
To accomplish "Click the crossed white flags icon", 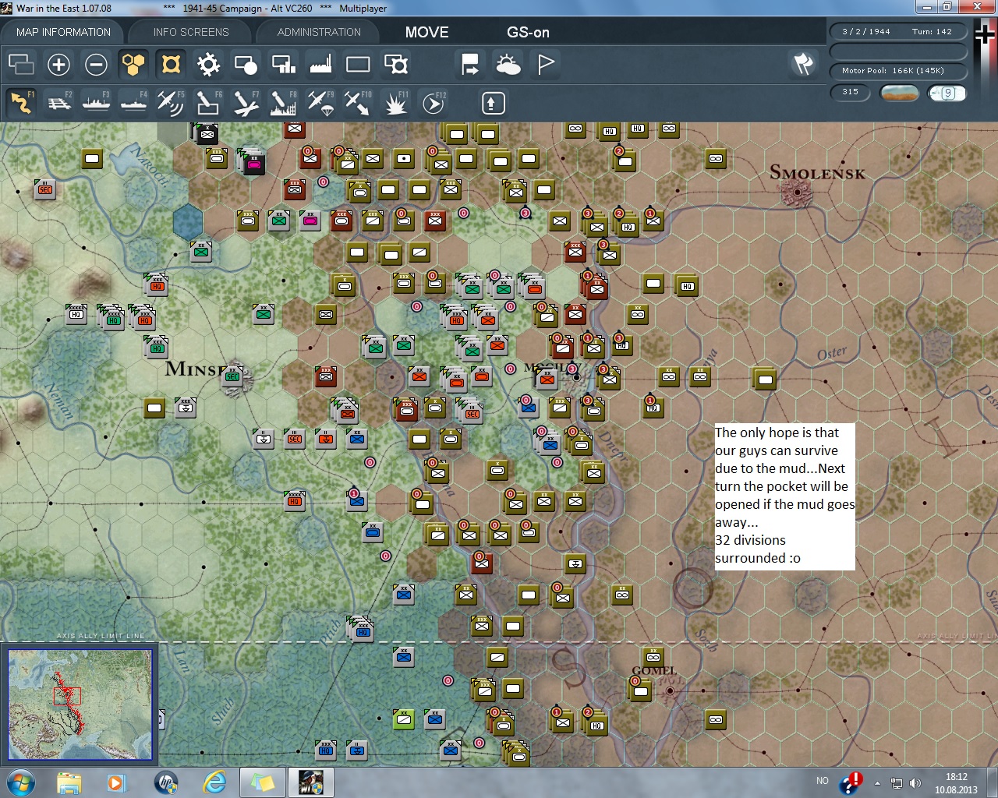I will coord(803,65).
